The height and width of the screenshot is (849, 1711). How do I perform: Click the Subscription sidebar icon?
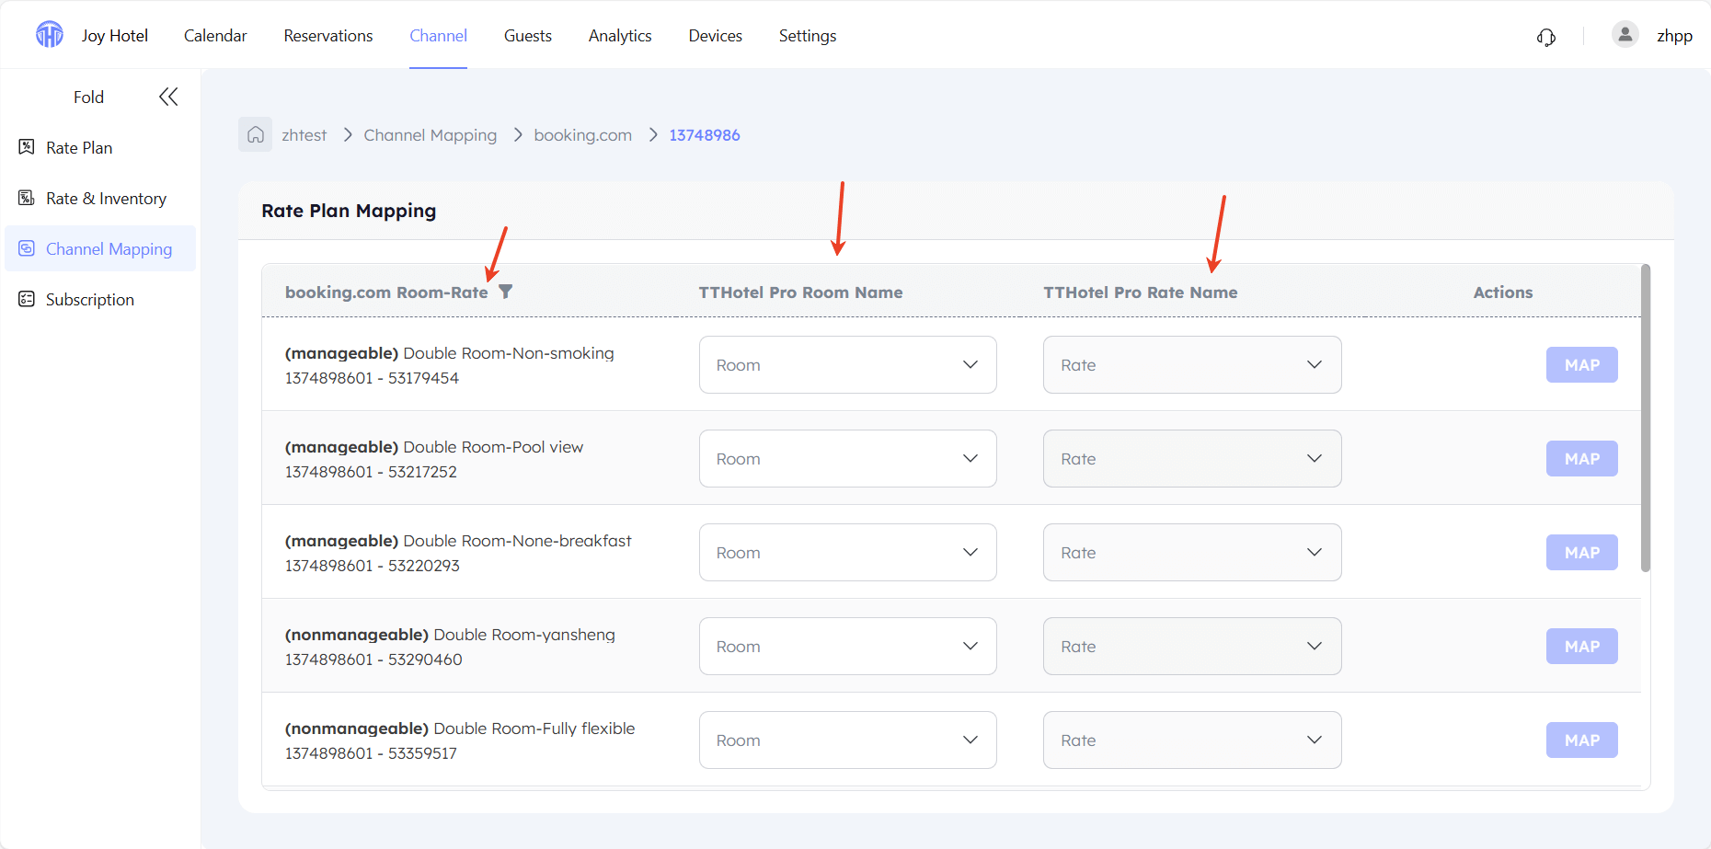point(27,299)
